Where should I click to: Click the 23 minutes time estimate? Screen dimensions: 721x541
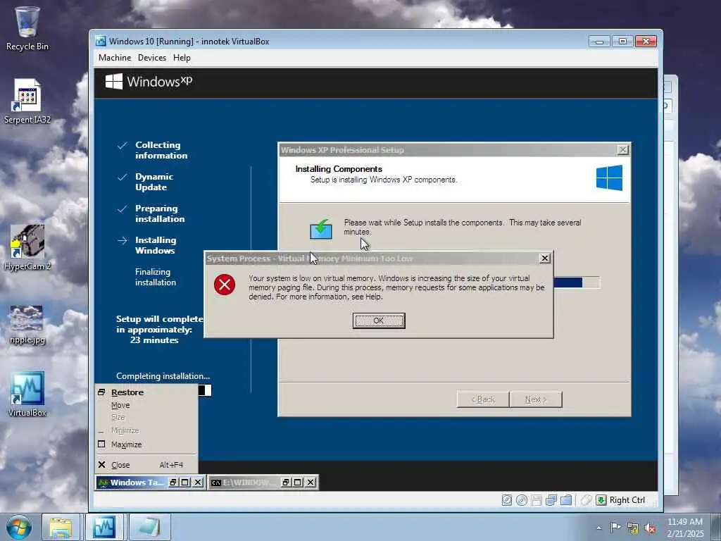154,340
